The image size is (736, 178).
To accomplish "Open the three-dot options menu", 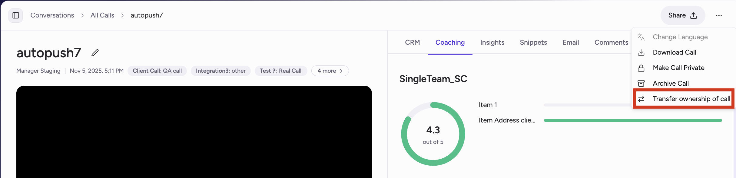I will coord(719,15).
